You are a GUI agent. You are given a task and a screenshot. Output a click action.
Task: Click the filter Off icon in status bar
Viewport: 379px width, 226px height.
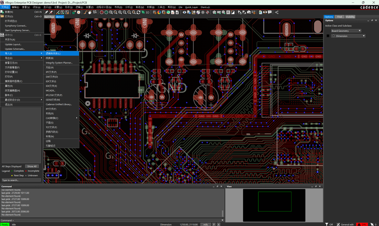329,224
